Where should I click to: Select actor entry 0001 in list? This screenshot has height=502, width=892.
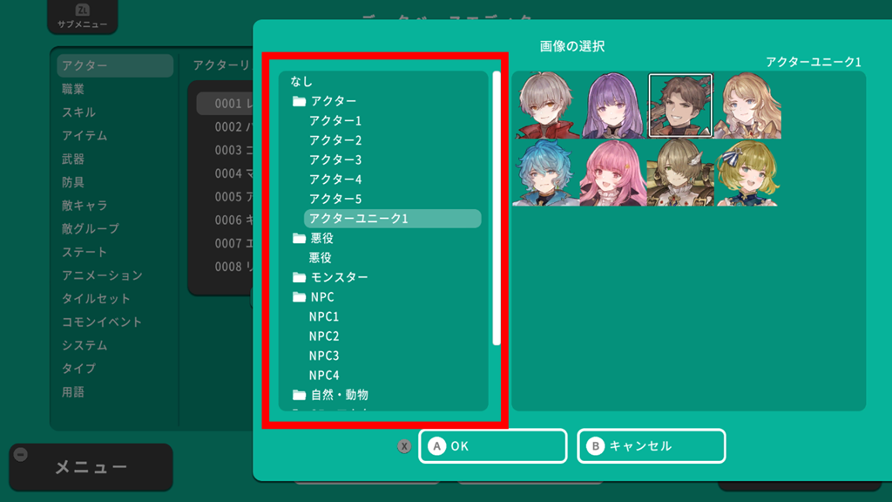pos(226,104)
